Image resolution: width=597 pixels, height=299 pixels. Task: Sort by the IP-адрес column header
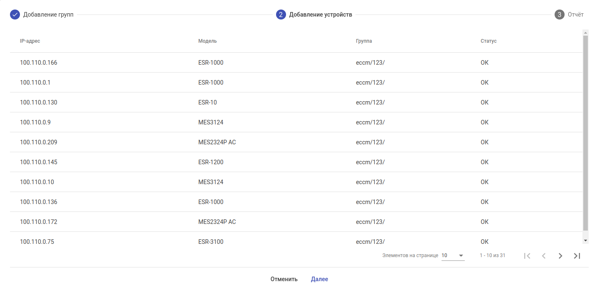click(x=30, y=41)
